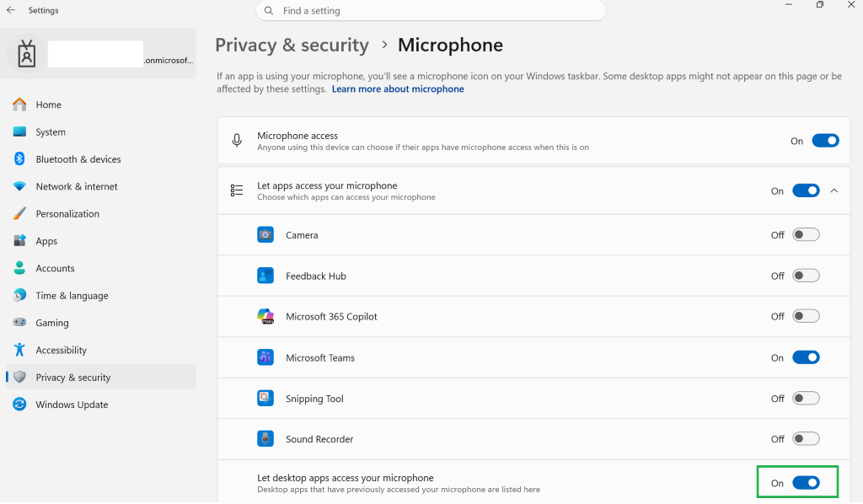Image resolution: width=863 pixels, height=504 pixels.
Task: Click the Accessibility figure icon
Action: [20, 350]
